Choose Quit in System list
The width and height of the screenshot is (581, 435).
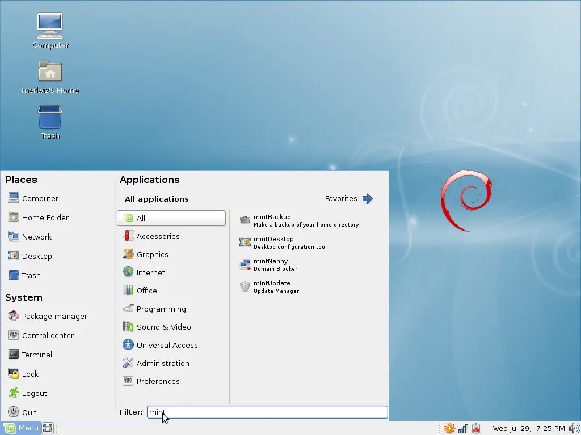coord(22,412)
